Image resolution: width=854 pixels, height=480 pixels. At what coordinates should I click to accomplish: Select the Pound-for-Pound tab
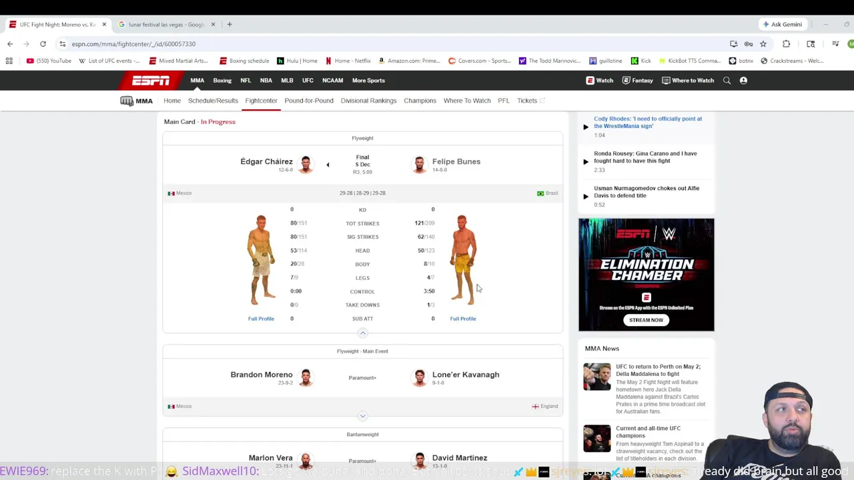309,101
